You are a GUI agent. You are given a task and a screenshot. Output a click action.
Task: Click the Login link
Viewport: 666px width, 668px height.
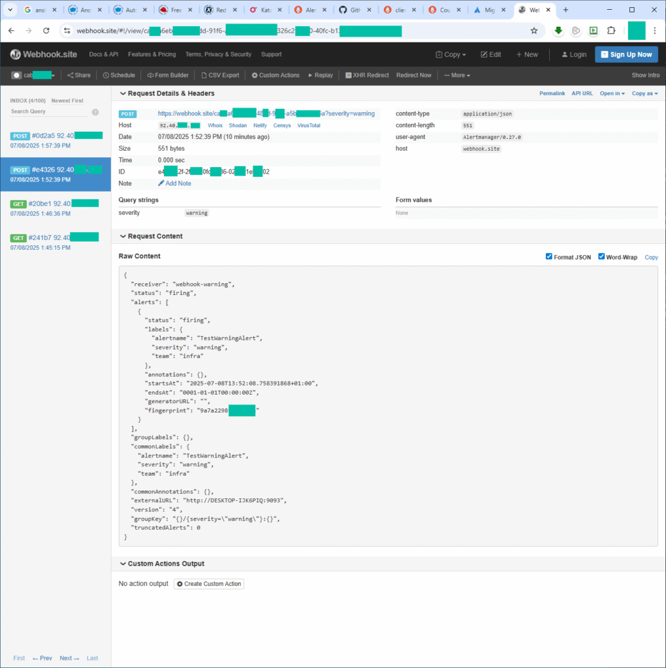tap(574, 55)
